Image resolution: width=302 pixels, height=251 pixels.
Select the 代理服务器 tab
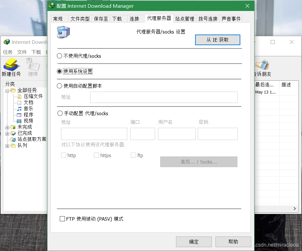pyautogui.click(x=159, y=18)
